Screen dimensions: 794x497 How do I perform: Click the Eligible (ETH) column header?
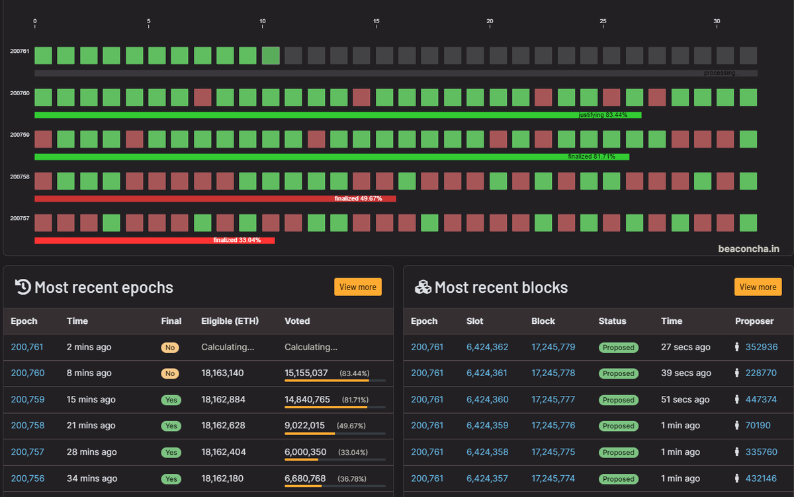coord(230,321)
